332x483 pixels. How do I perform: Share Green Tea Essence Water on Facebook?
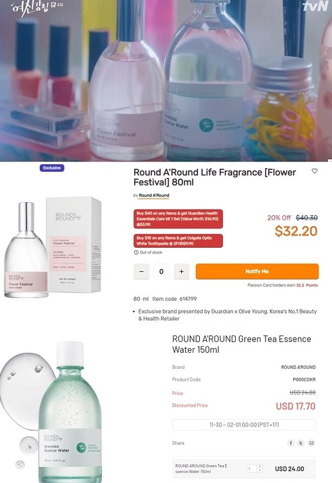[290, 443]
